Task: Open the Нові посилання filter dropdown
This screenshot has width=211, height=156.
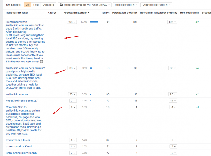Action: 126,5
